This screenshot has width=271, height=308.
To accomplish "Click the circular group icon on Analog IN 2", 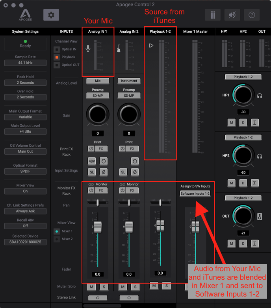I will pos(135,161).
